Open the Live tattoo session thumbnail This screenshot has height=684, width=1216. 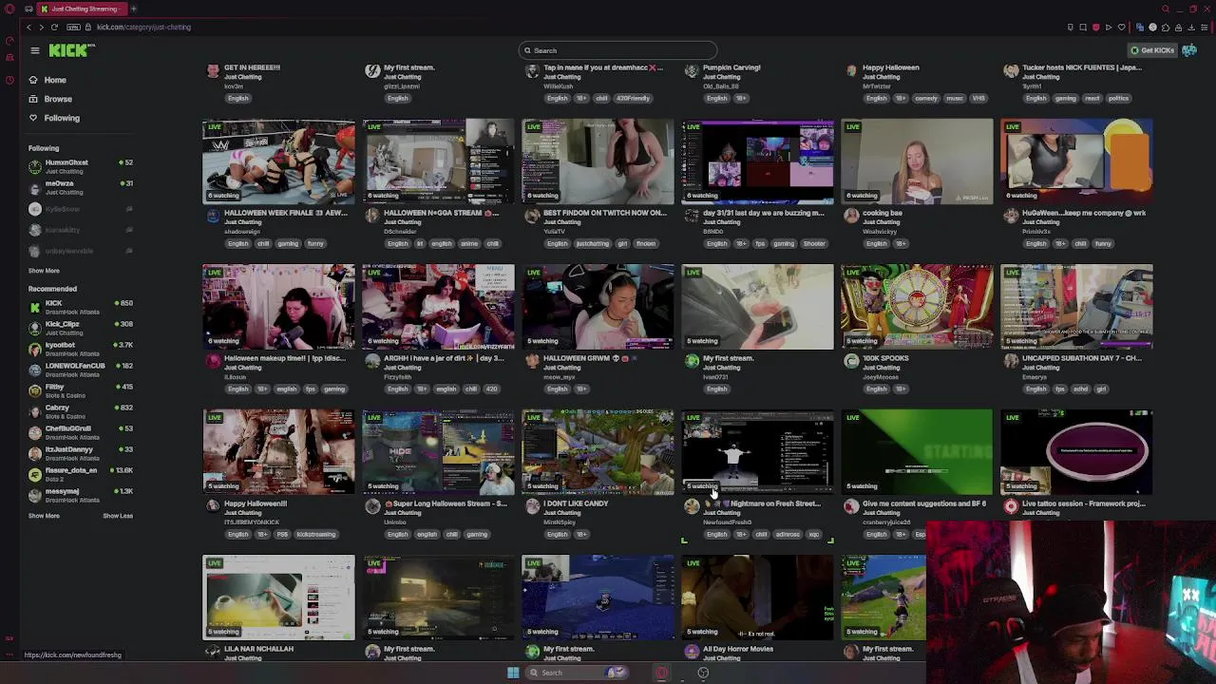(1076, 452)
